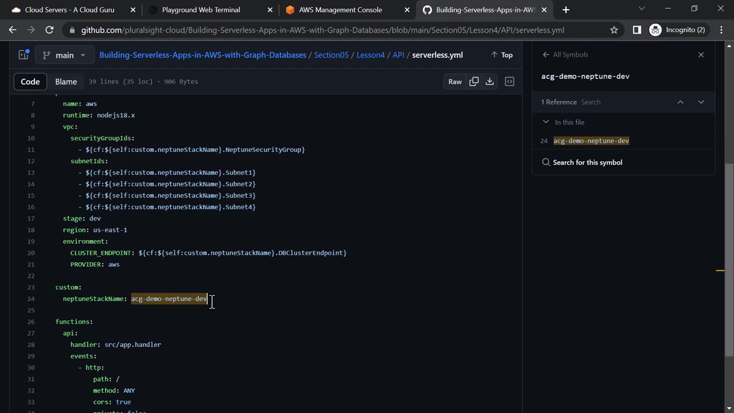The width and height of the screenshot is (734, 413).
Task: Copy raw file contents icon
Action: pos(474,81)
